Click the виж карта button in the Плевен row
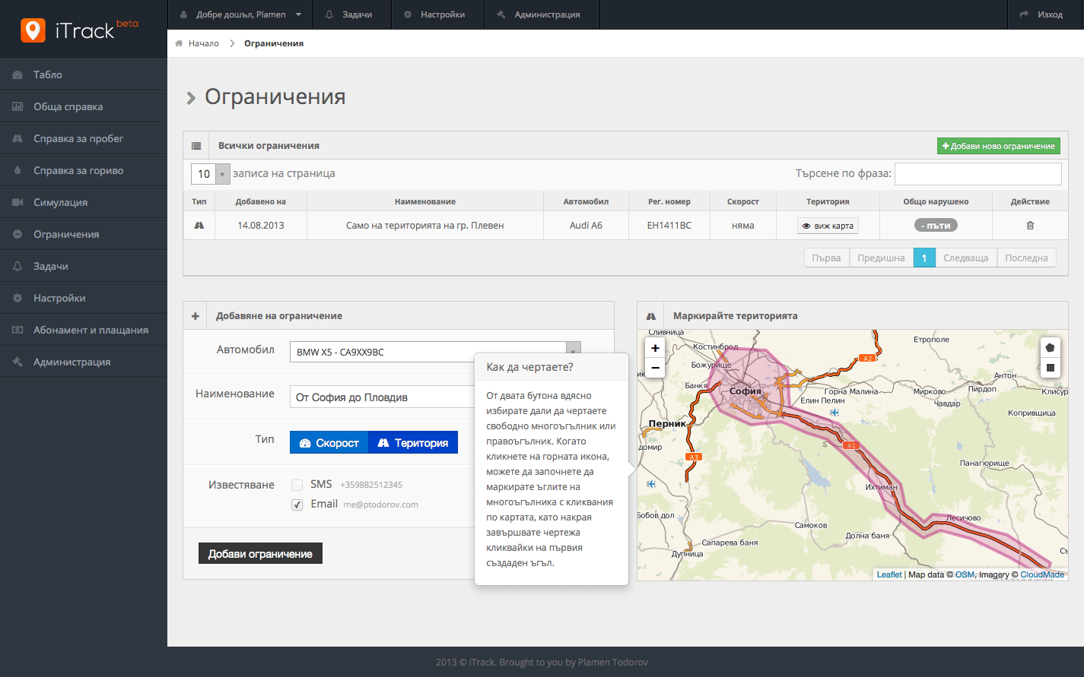The image size is (1084, 677). 828,226
